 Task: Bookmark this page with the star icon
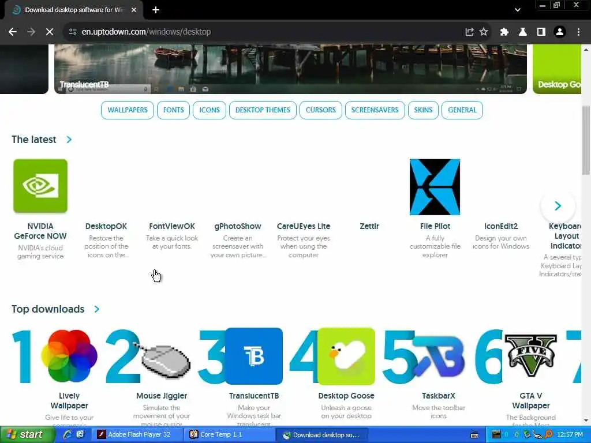[484, 32]
